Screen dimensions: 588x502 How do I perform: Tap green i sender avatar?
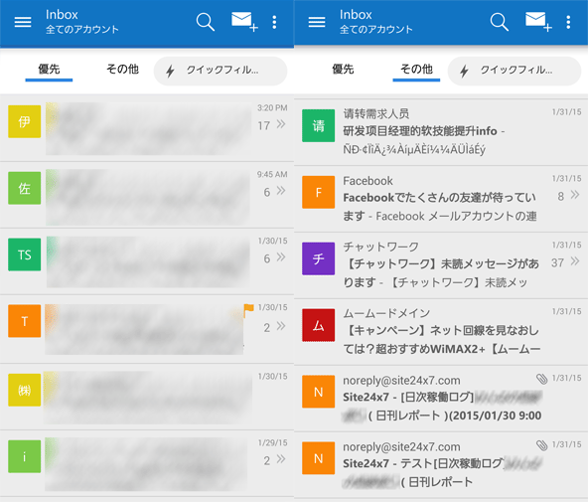click(x=25, y=456)
